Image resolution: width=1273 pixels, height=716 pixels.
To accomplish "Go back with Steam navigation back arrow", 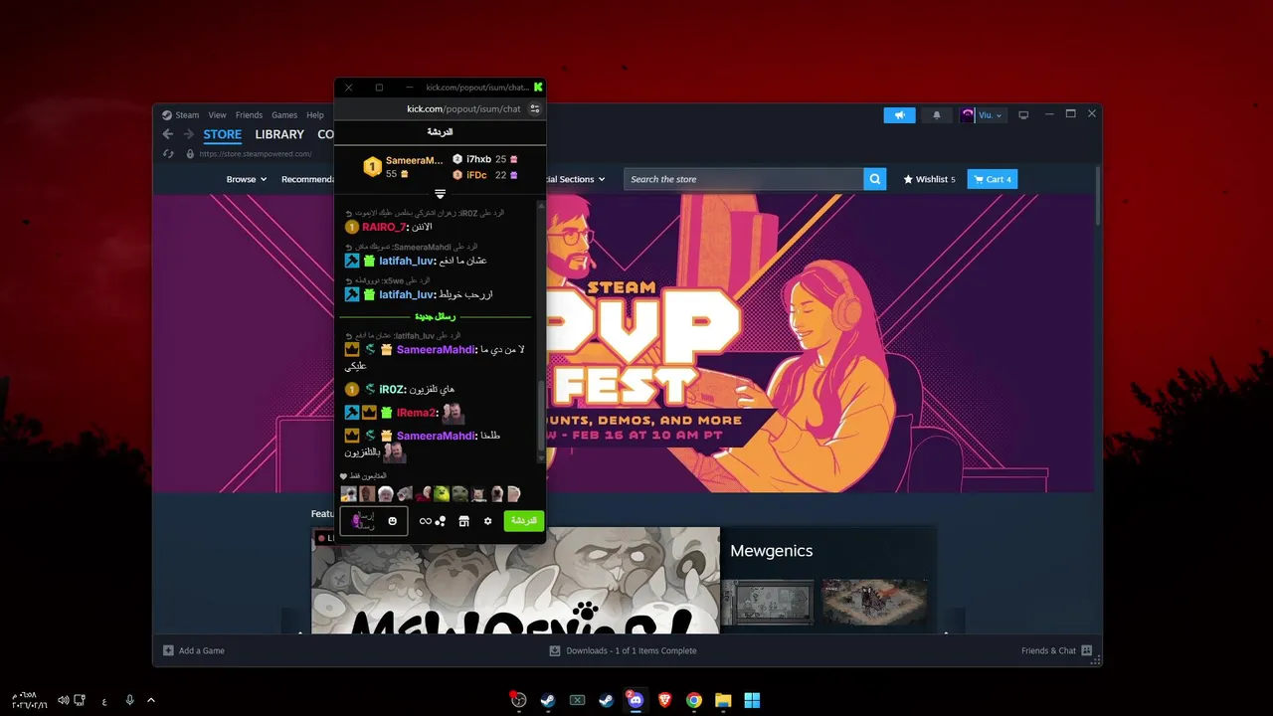I will point(167,134).
